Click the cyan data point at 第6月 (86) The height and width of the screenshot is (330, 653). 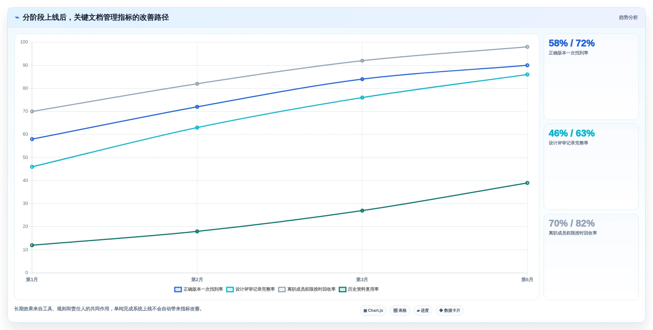click(x=527, y=75)
